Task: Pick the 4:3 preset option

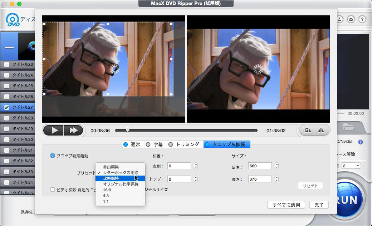Action: pyautogui.click(x=120, y=196)
